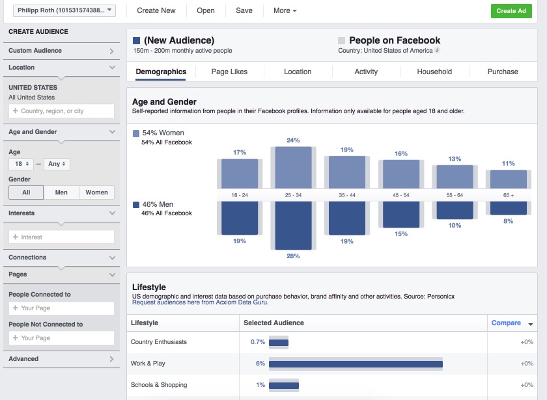Click the Selected Audience column header
The width and height of the screenshot is (547, 400).
pos(273,323)
